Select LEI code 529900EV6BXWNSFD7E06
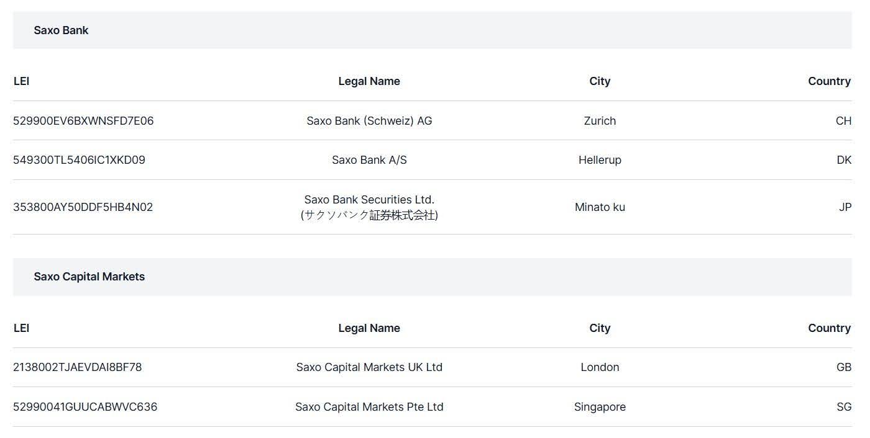Screen dimensions: 870x438 tap(83, 121)
